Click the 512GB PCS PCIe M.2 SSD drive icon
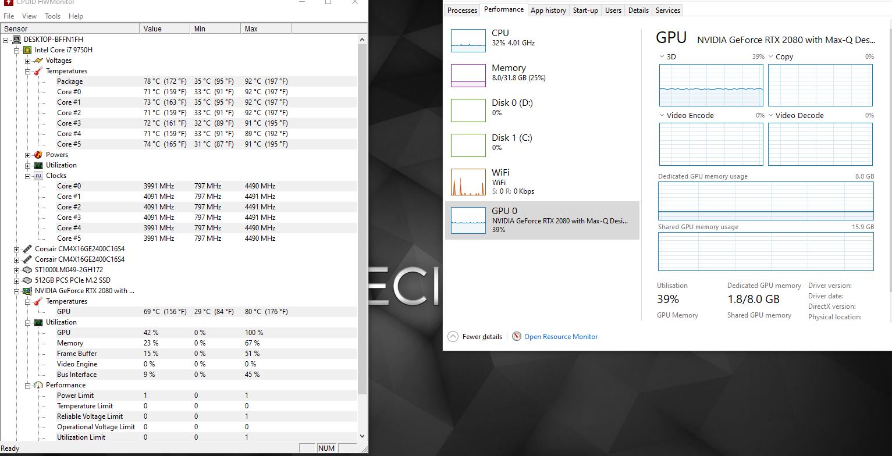The height and width of the screenshot is (456, 892). click(x=27, y=280)
